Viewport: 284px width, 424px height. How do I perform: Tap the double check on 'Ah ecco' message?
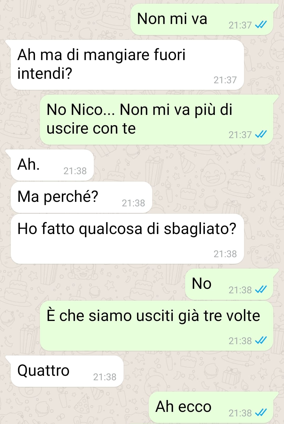(x=261, y=413)
